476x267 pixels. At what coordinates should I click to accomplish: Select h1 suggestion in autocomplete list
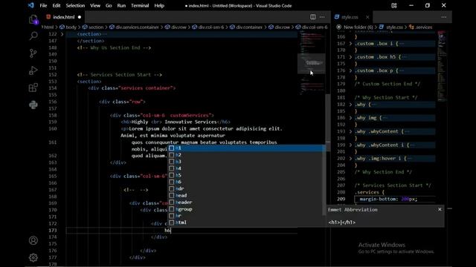tap(246, 148)
